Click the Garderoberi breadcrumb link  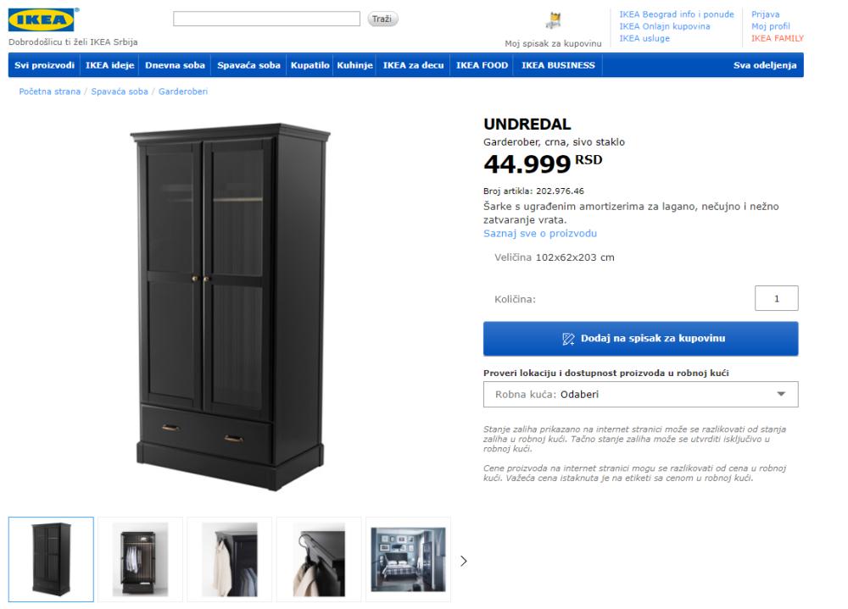183,91
